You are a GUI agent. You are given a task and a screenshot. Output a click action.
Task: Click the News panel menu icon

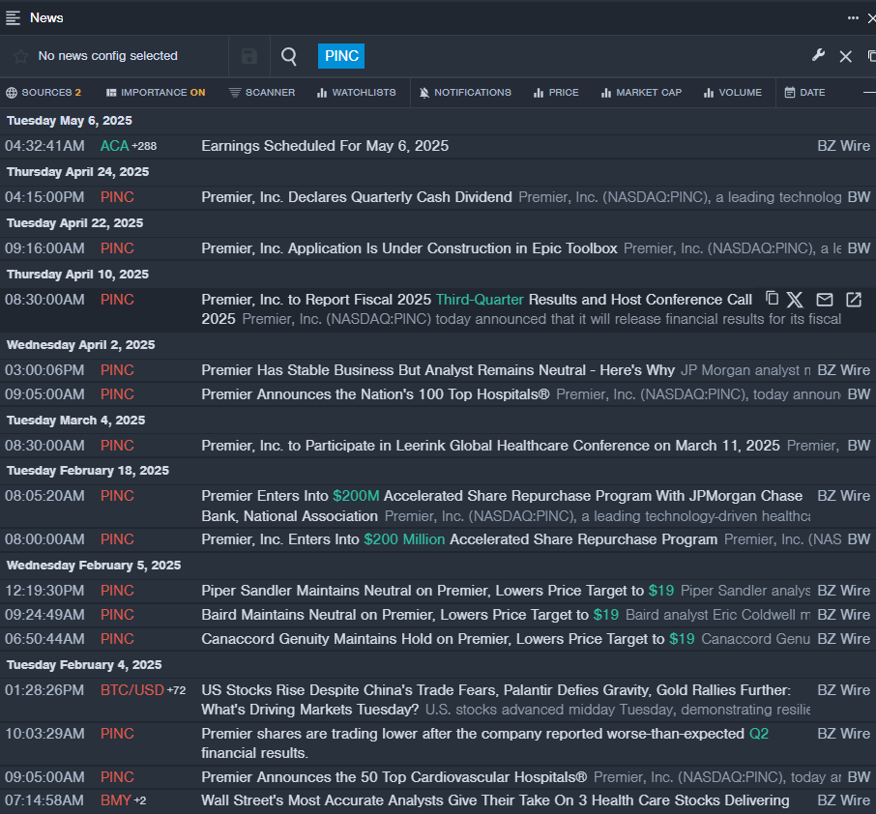[13, 17]
